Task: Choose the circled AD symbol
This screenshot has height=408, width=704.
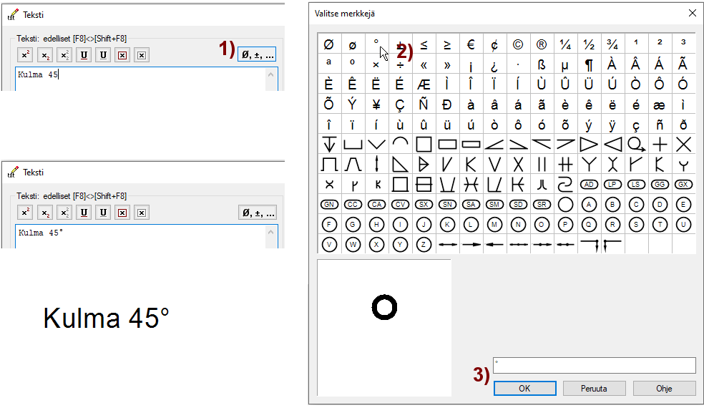Action: point(589,184)
